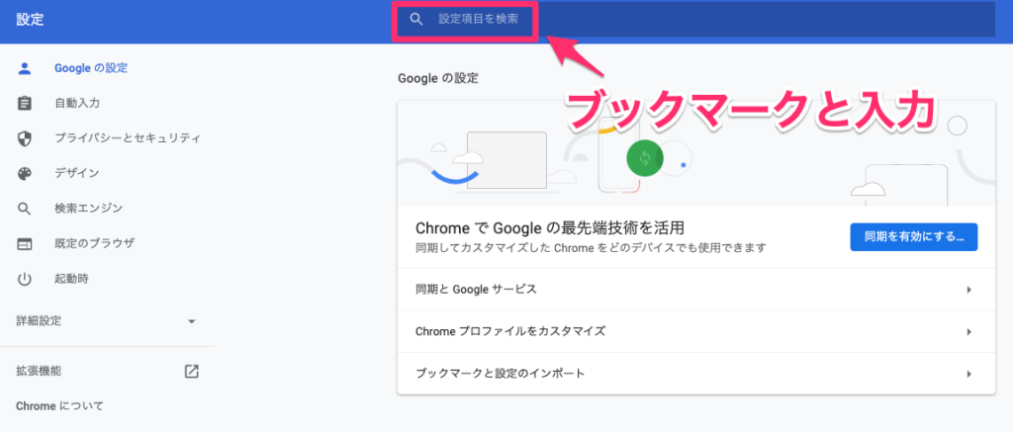Image resolution: width=1013 pixels, height=432 pixels.
Task: Open the Chrome について page
Action: pyautogui.click(x=59, y=406)
